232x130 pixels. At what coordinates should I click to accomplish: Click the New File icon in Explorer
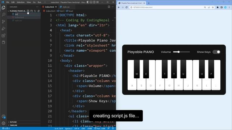coord(28,11)
